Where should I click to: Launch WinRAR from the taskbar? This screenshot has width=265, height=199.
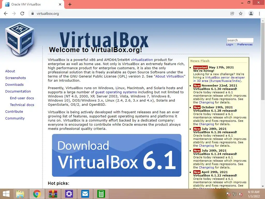(53, 194)
